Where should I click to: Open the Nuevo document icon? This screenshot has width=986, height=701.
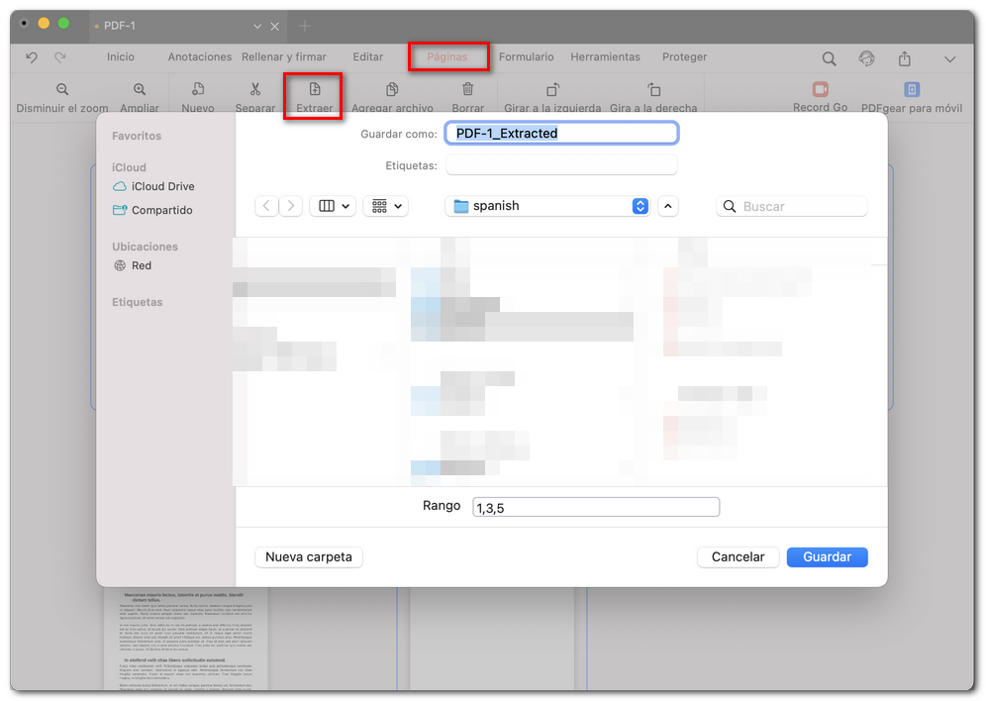(x=198, y=87)
